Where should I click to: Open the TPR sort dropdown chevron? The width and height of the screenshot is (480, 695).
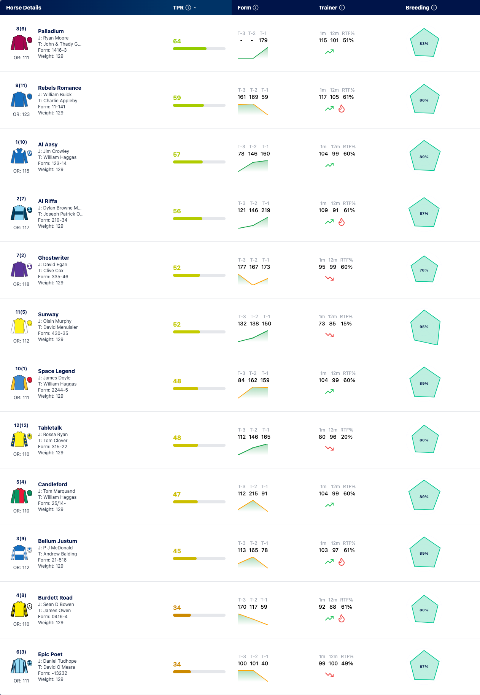pos(195,8)
